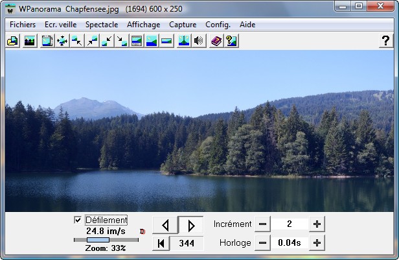Click the full-height landscape display icon
Image resolution: width=399 pixels, height=260 pixels.
tap(152, 41)
